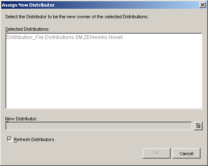Click the instruction text about new owner
Image resolution: width=208 pixels, height=166 pixels.
[x=77, y=17]
